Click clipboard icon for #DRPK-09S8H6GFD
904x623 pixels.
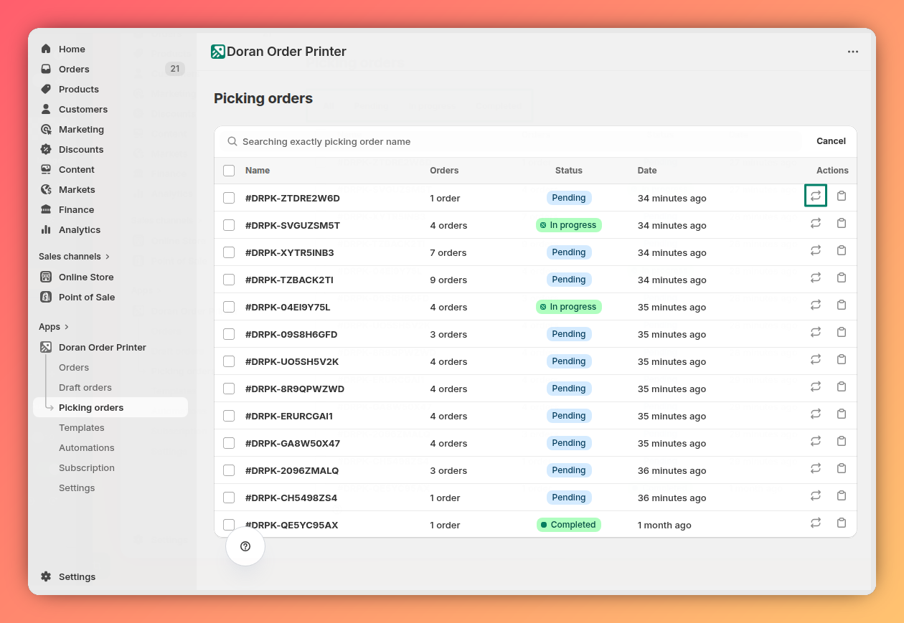point(842,332)
